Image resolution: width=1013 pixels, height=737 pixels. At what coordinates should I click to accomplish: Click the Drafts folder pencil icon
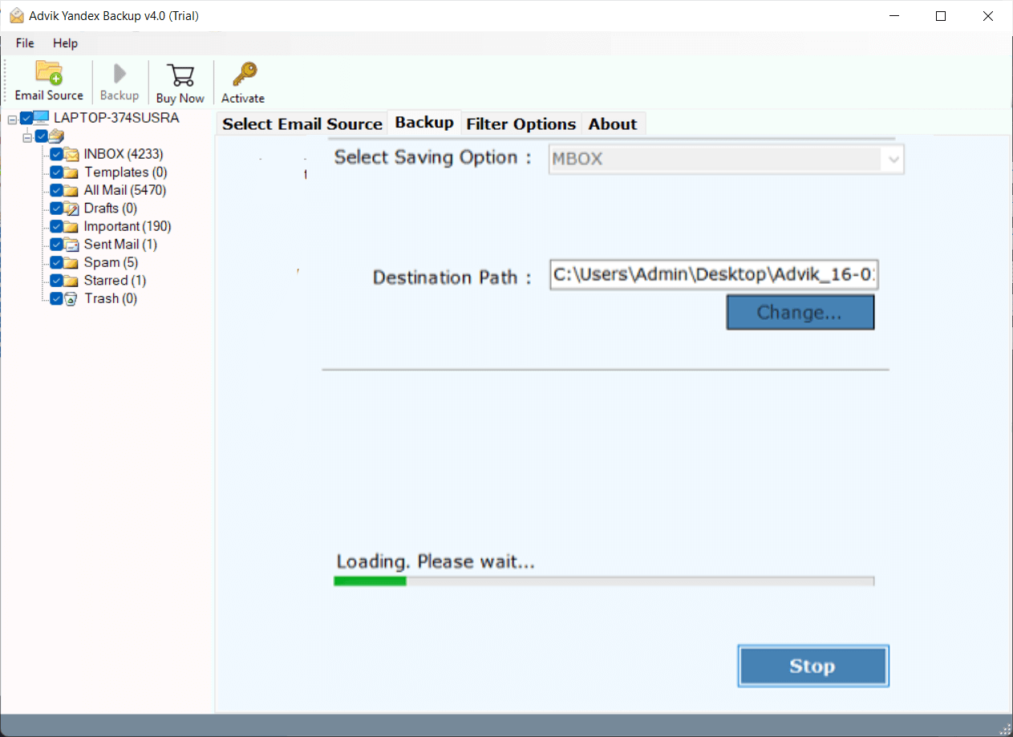[71, 209]
